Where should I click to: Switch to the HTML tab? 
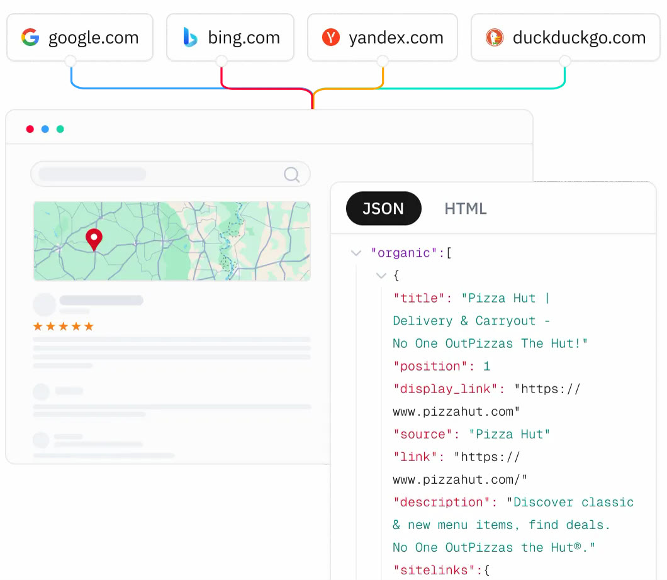[x=466, y=209]
